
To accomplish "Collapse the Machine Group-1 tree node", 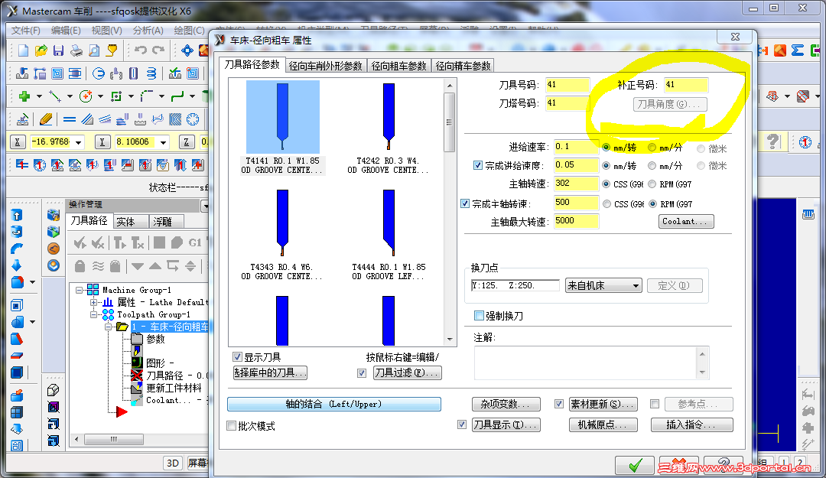I will pos(80,290).
